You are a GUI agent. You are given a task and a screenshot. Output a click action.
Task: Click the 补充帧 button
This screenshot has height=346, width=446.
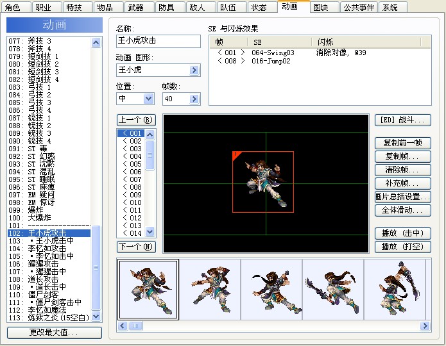[402, 183]
